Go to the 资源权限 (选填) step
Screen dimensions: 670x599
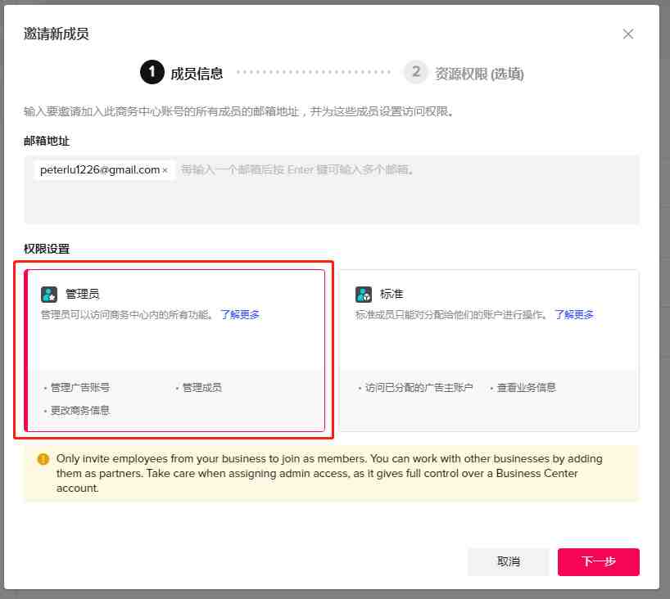pyautogui.click(x=479, y=74)
